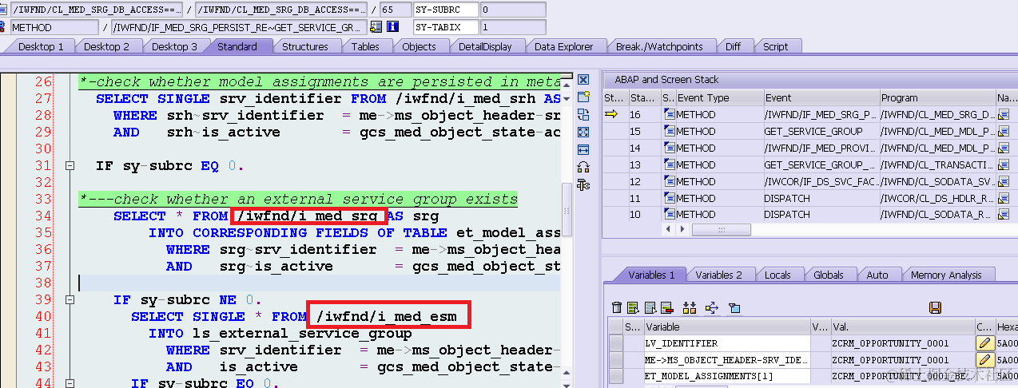Select the row selector for ET_MODEL_ASSIGNMENTS[1]

pos(615,376)
